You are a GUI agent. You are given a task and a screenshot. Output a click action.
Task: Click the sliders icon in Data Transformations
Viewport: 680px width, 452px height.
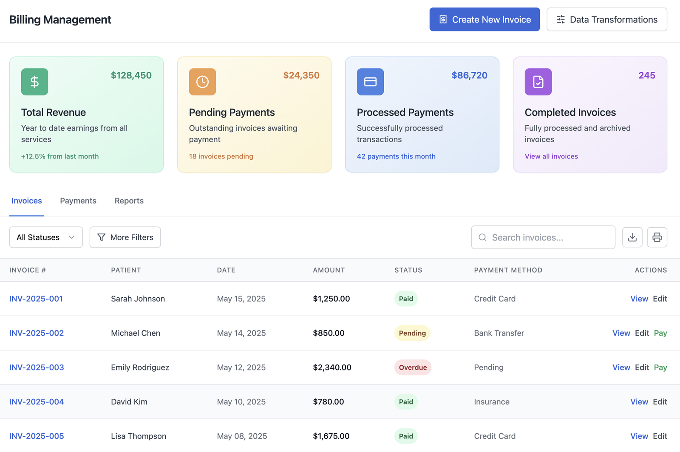pyautogui.click(x=561, y=19)
